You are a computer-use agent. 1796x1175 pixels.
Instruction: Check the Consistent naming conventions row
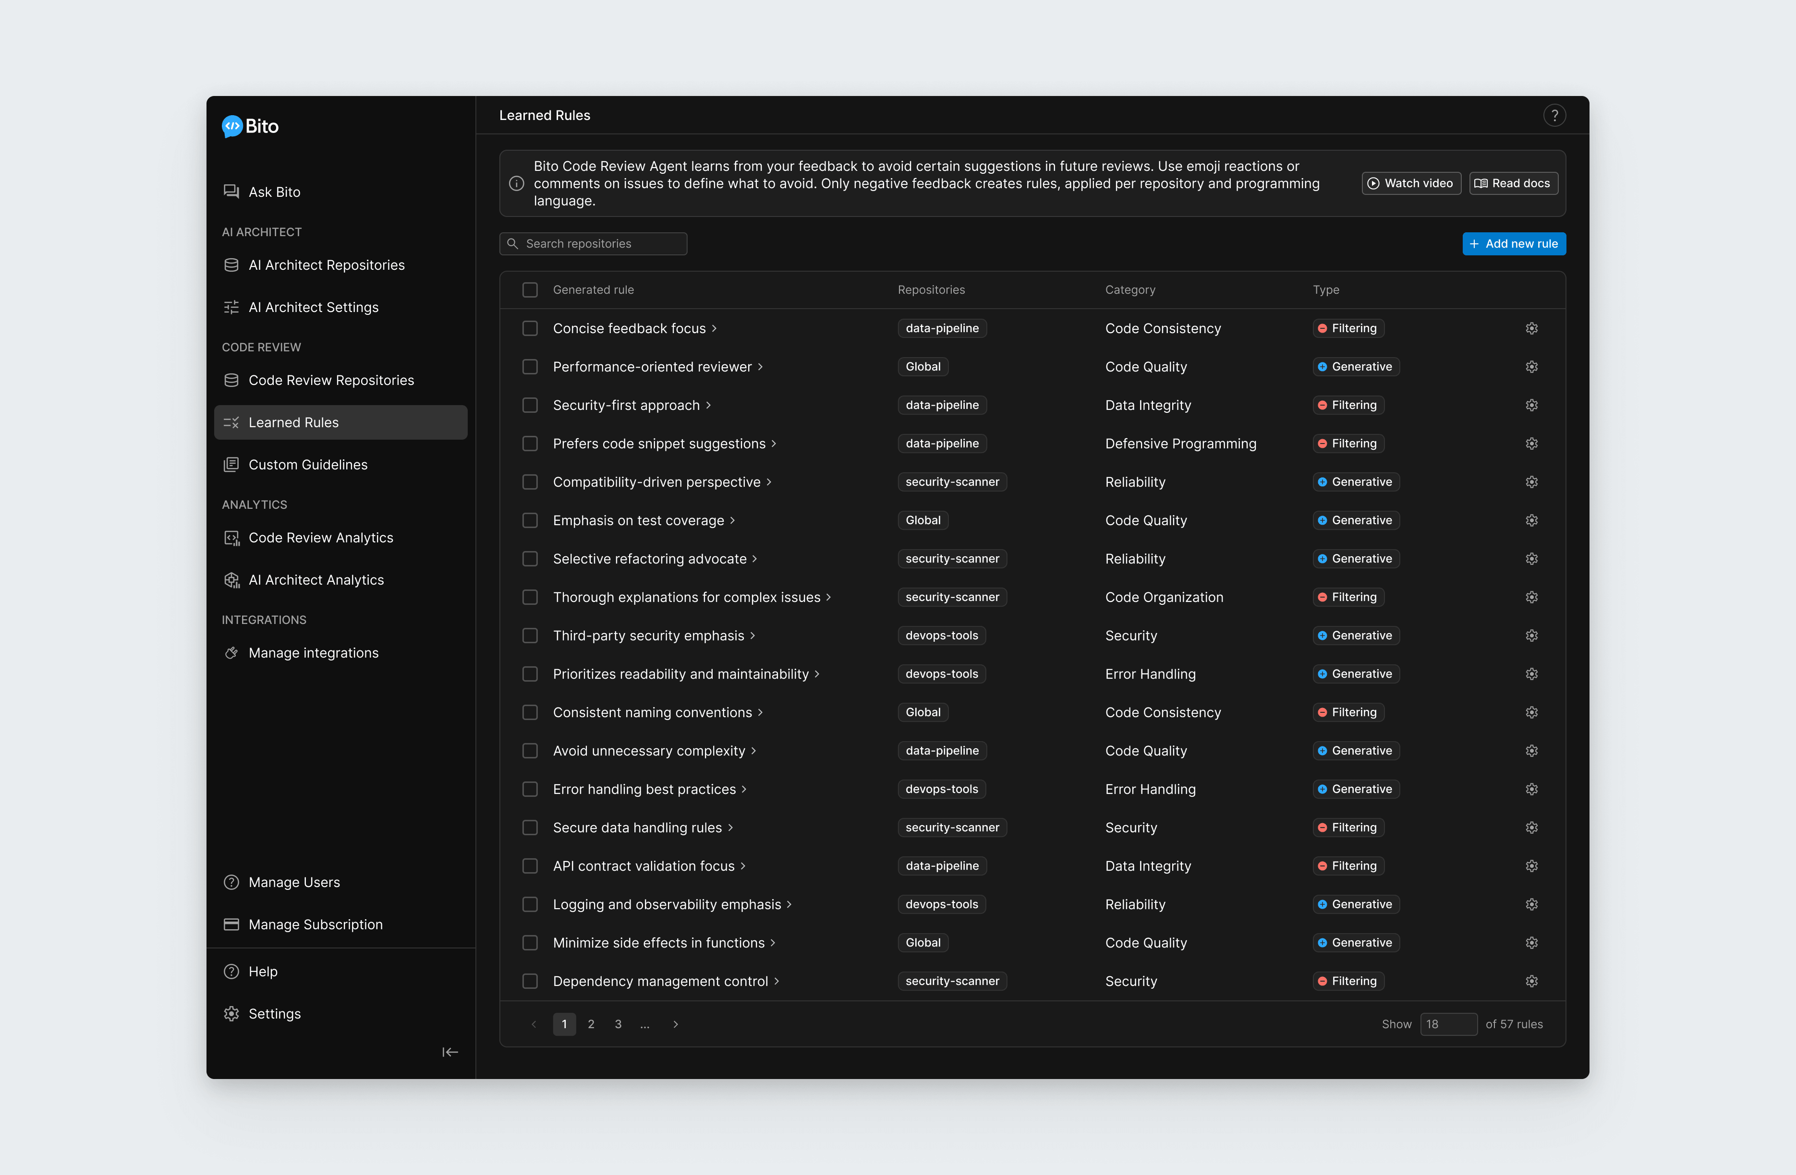click(530, 713)
